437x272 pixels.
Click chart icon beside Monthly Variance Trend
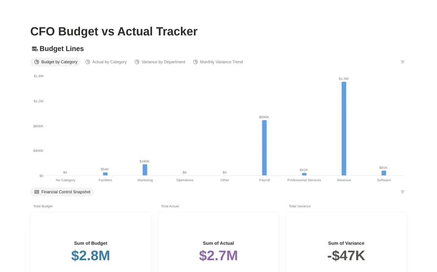[195, 62]
